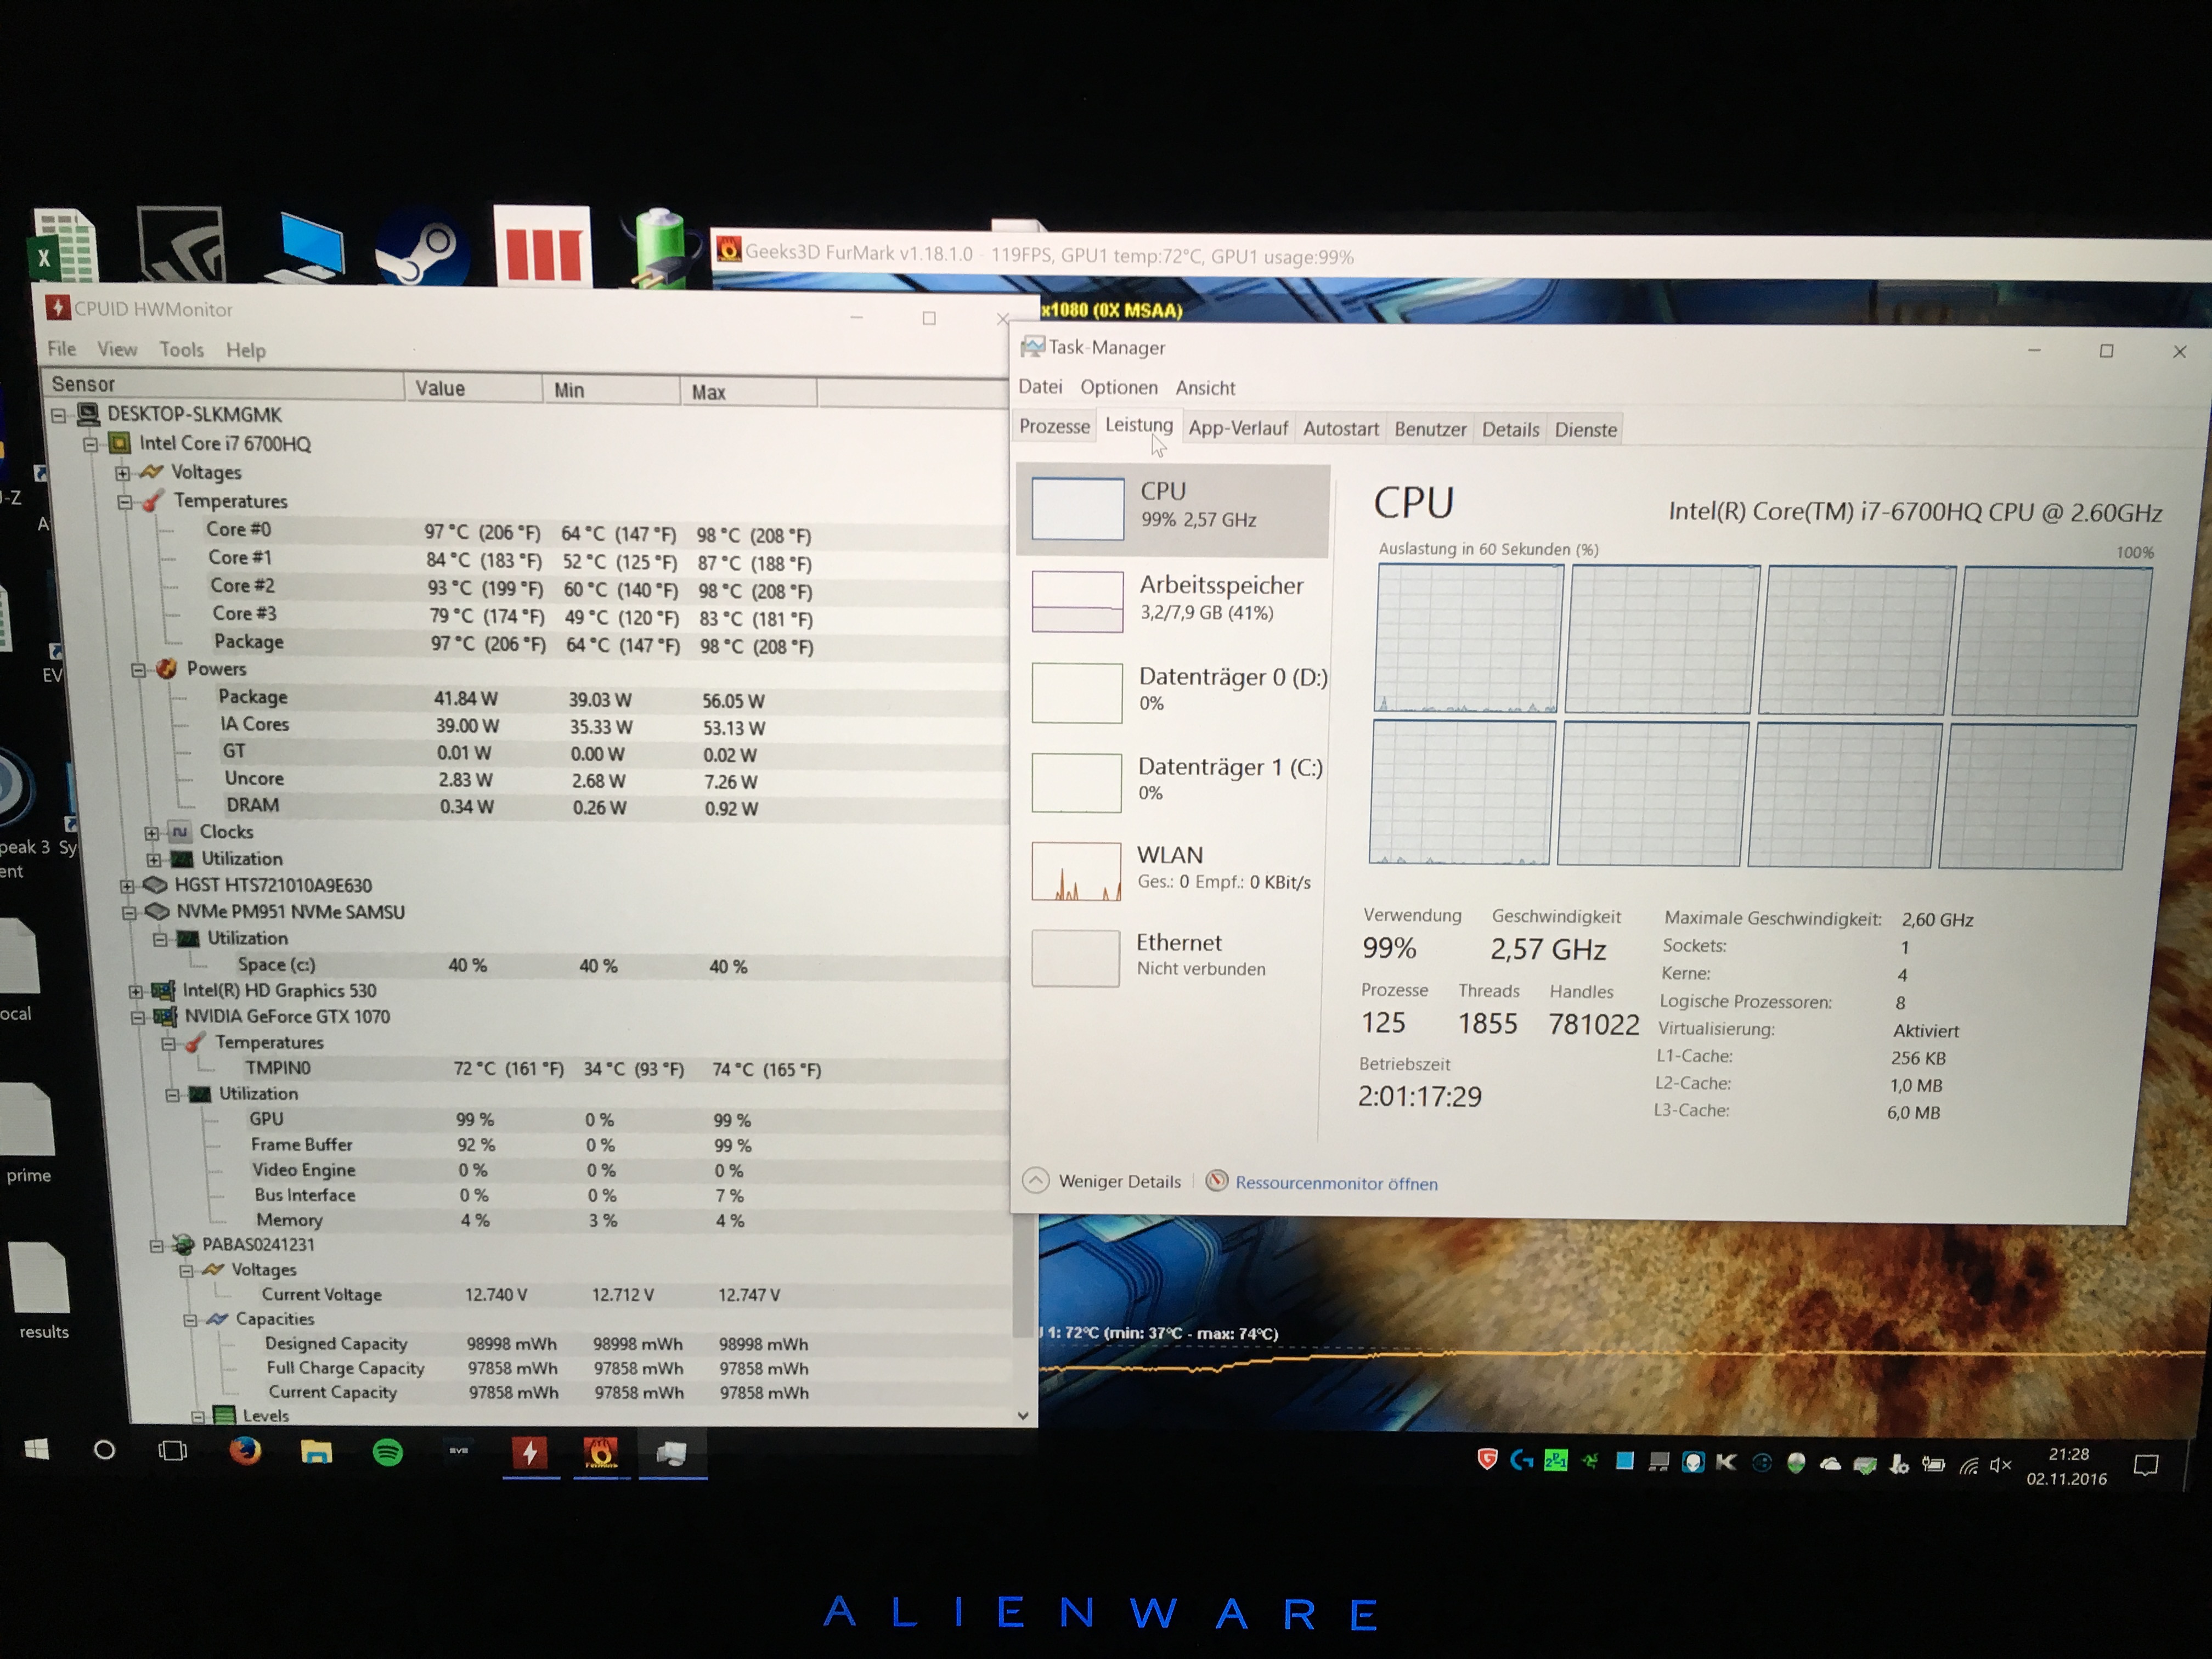Expand the Voltages node under CPU
The width and height of the screenshot is (2212, 1659).
122,472
